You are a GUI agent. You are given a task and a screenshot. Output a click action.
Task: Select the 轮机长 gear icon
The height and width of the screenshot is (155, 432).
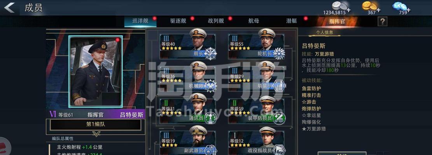[279, 53]
